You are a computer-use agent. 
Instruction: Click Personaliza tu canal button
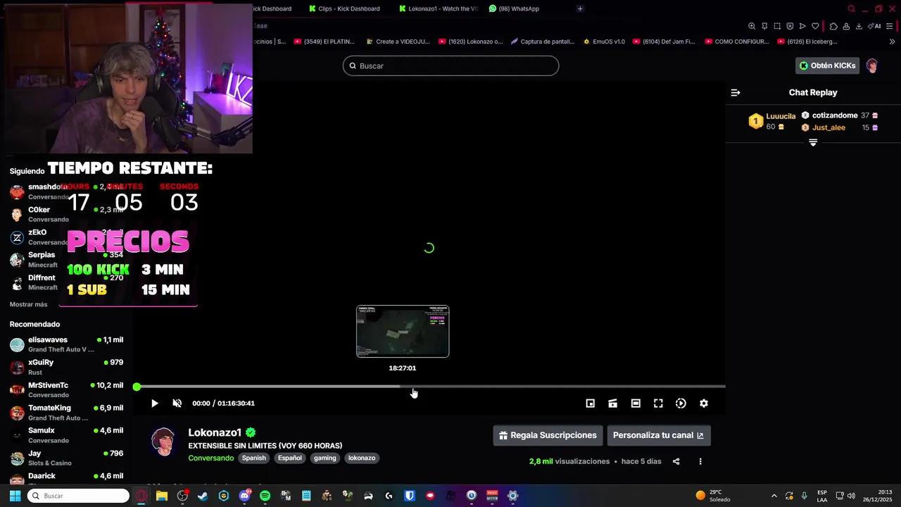pos(659,435)
